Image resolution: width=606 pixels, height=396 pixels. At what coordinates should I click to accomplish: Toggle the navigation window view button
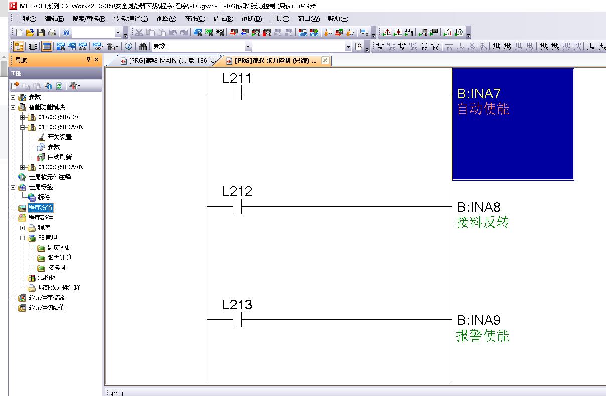[19, 46]
